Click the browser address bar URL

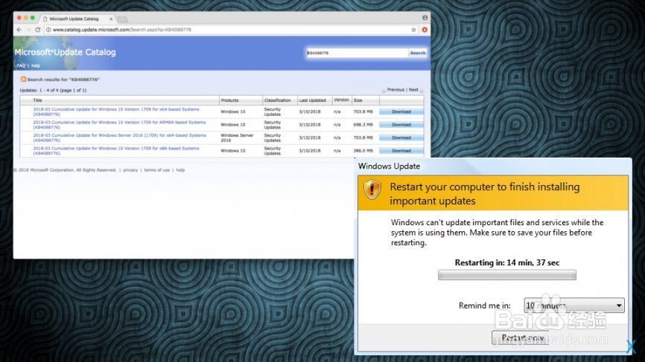tap(121, 30)
